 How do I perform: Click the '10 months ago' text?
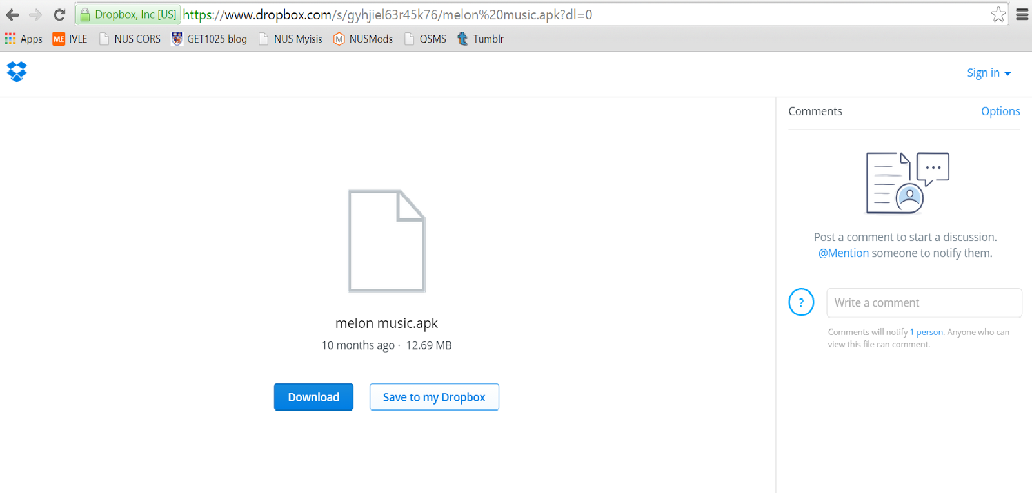358,345
